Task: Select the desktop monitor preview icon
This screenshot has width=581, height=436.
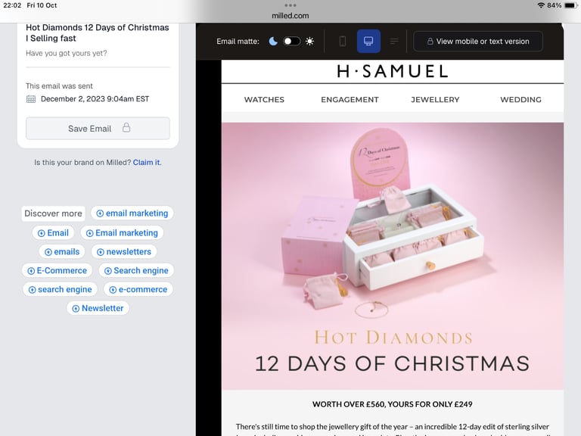Action: click(368, 41)
